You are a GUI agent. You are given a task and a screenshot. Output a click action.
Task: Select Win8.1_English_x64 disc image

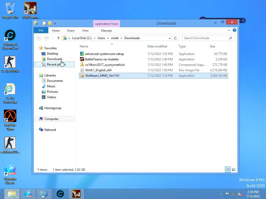tap(154, 70)
